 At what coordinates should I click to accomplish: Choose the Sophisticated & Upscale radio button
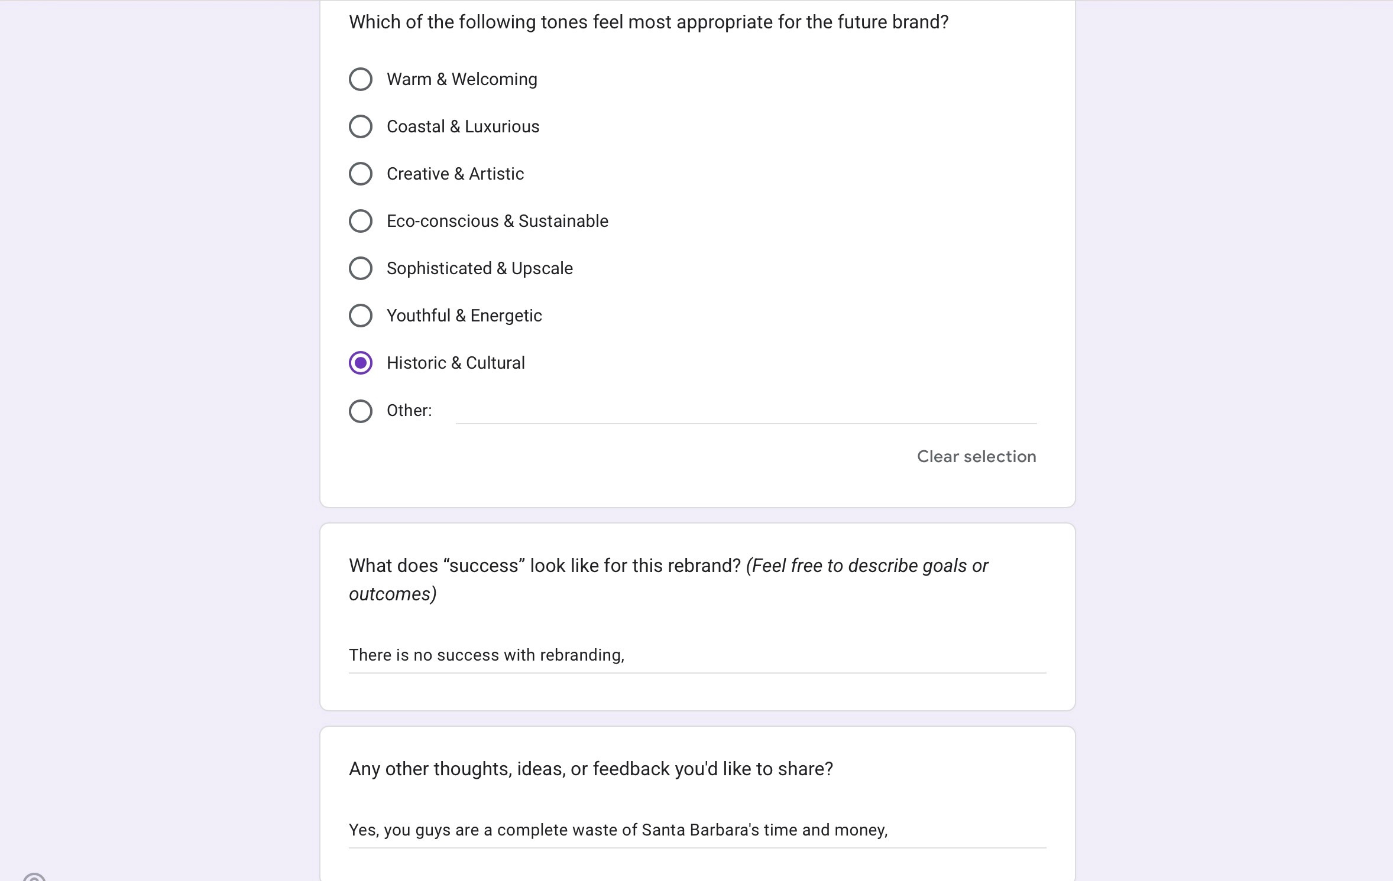361,268
